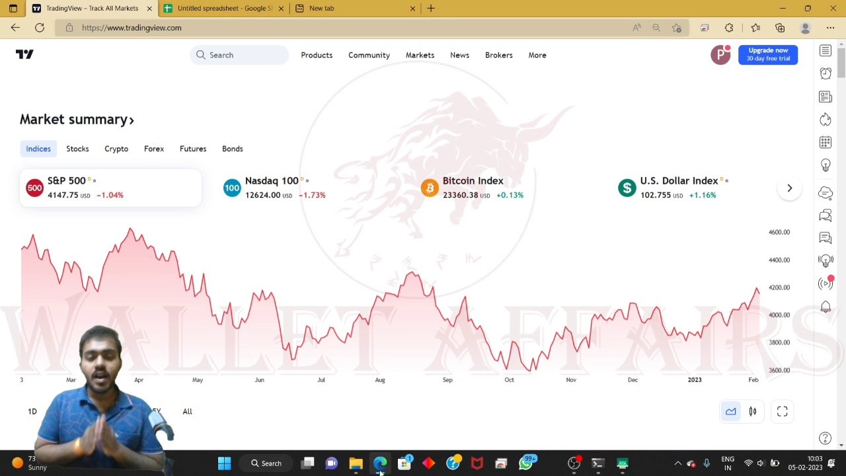Open the chart in fullscreen
This screenshot has height=476, width=846.
(x=783, y=412)
